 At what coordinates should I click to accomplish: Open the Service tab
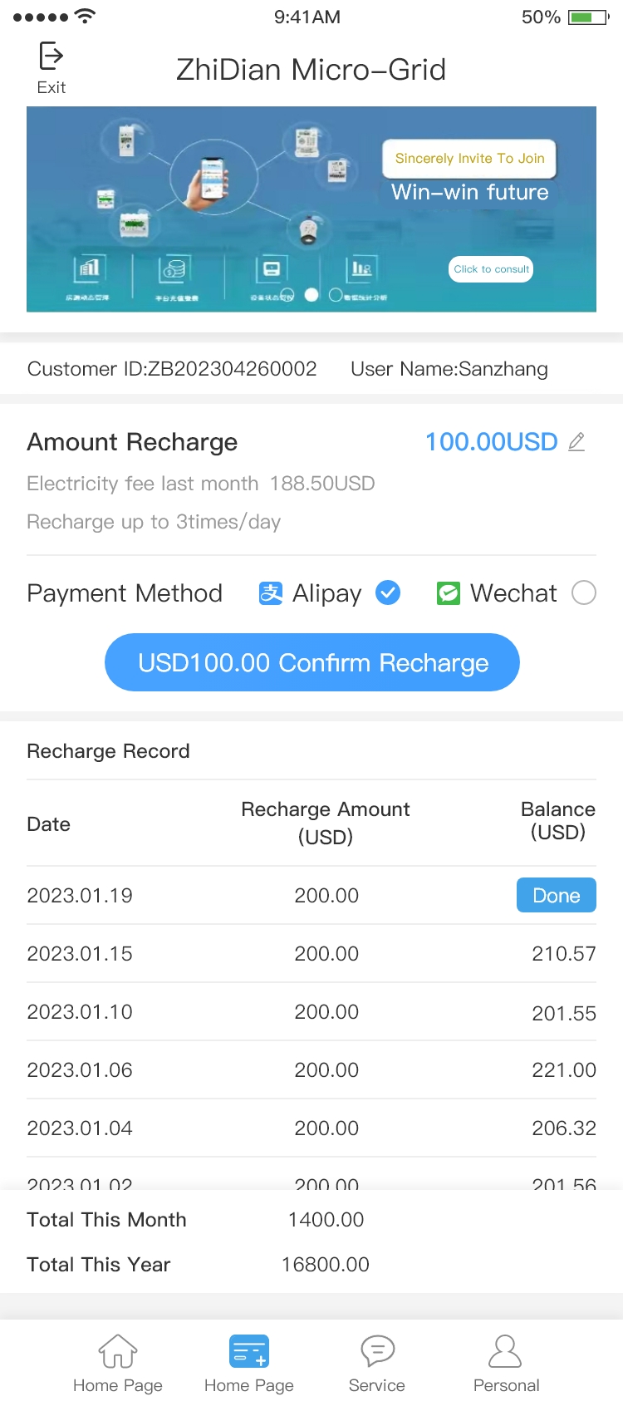pyautogui.click(x=377, y=1363)
